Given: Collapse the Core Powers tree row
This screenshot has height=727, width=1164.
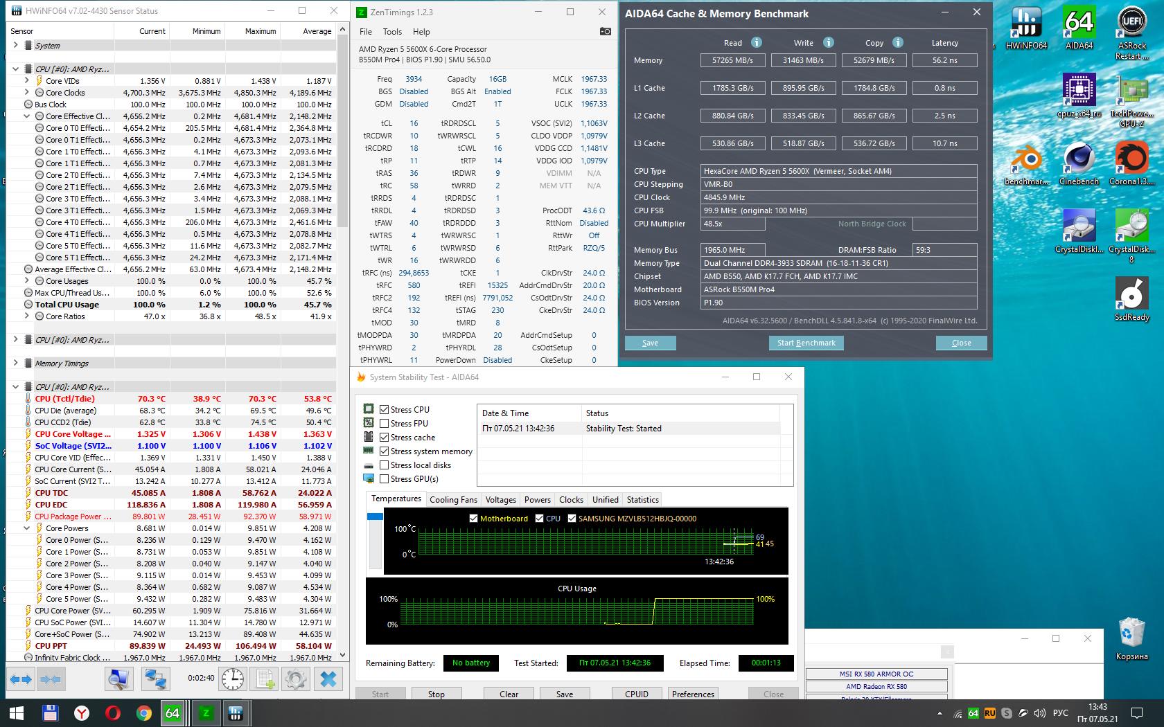Looking at the screenshot, I should (x=27, y=528).
